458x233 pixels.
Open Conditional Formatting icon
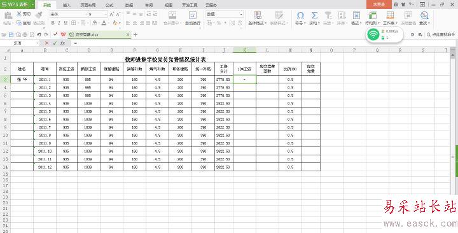[x=258, y=15]
